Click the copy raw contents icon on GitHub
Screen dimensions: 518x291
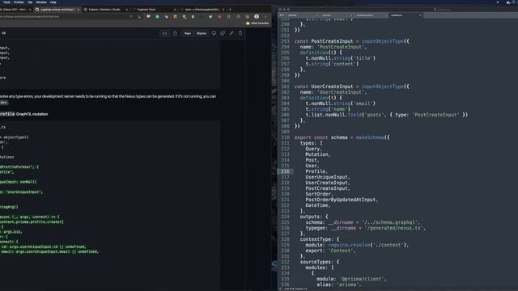tap(223, 33)
